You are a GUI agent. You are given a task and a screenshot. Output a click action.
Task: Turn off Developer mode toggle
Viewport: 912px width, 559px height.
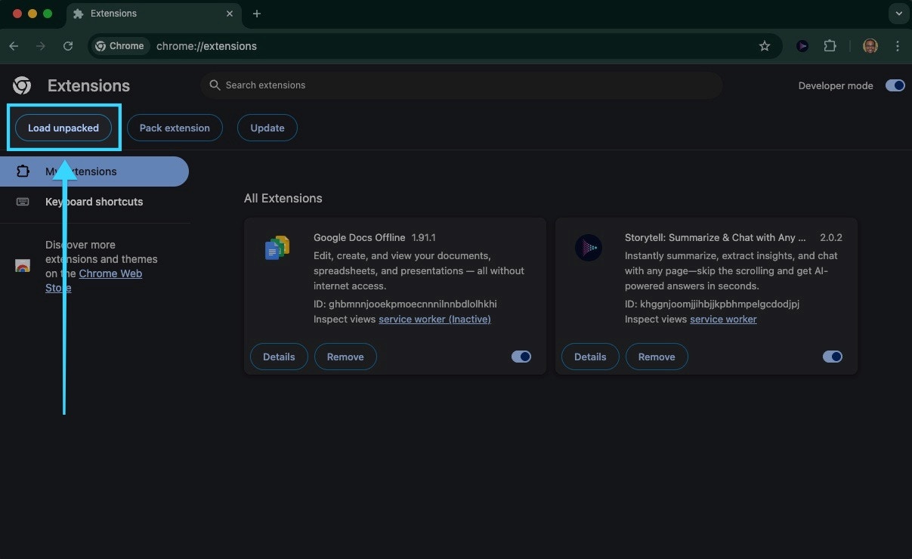click(x=895, y=85)
